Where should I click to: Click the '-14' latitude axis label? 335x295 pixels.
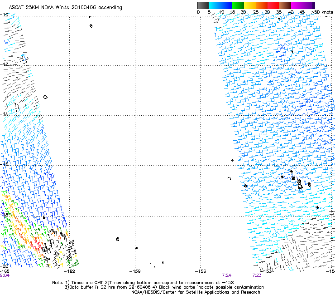(4, 114)
